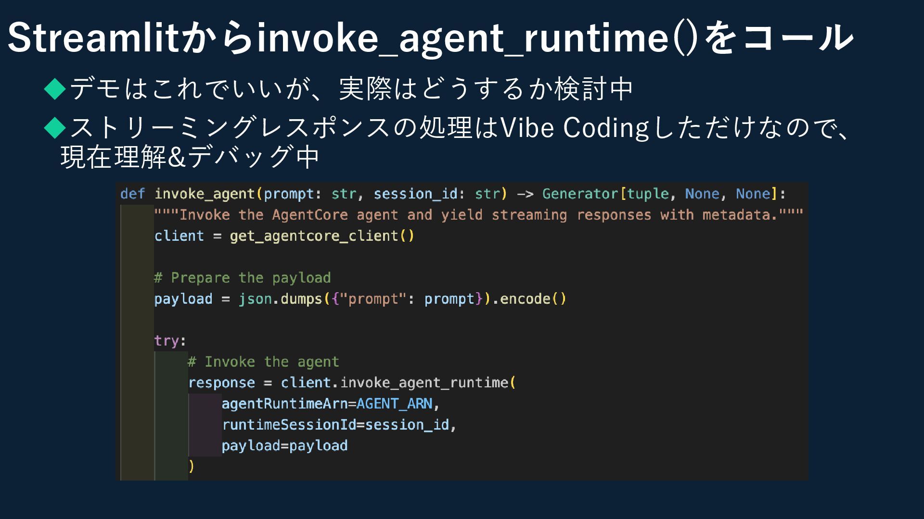Click the comment '# Prepare the payload'
The height and width of the screenshot is (519, 924).
243,278
